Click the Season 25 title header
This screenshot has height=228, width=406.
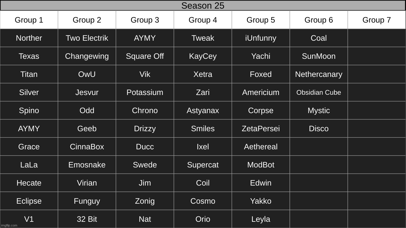click(203, 5)
